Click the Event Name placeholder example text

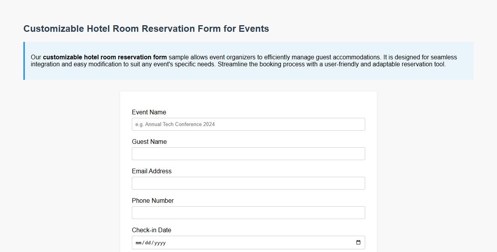click(175, 124)
